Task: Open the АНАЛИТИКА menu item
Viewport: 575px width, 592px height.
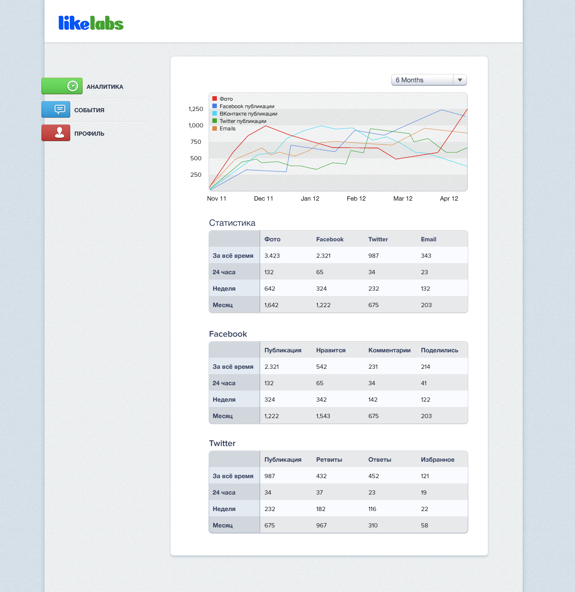Action: pyautogui.click(x=105, y=87)
